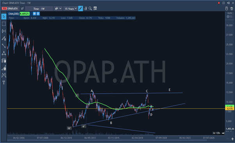Click the detach window icon
Image resolution: width=235 pixels, height=143 pixels.
[228, 3]
